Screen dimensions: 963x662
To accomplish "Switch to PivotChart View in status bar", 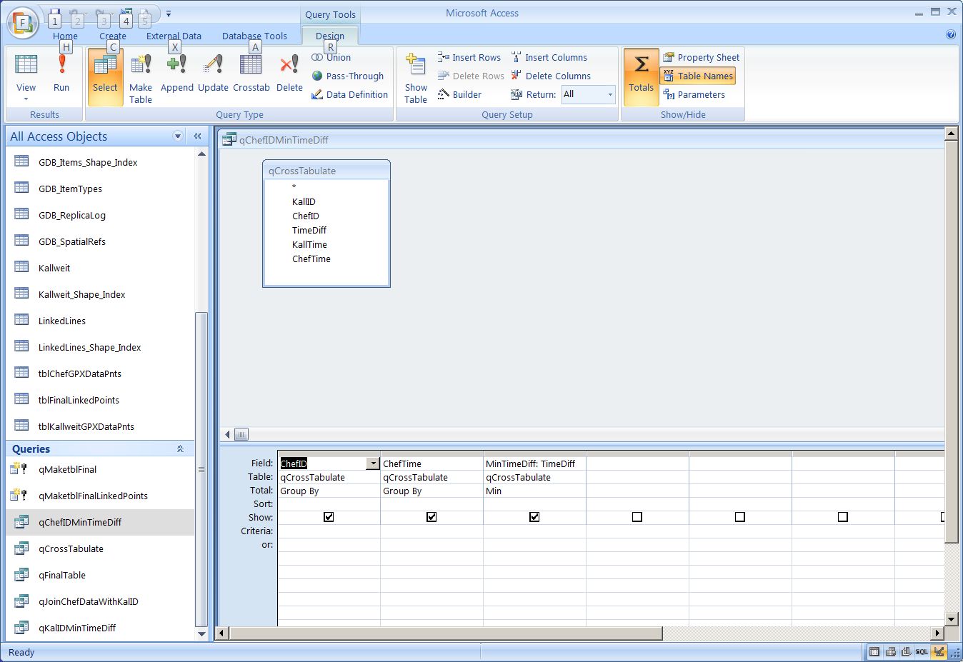I will [906, 651].
